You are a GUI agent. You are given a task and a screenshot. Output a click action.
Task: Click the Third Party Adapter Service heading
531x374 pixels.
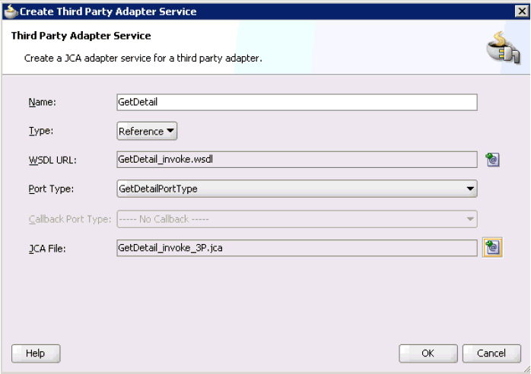(81, 36)
